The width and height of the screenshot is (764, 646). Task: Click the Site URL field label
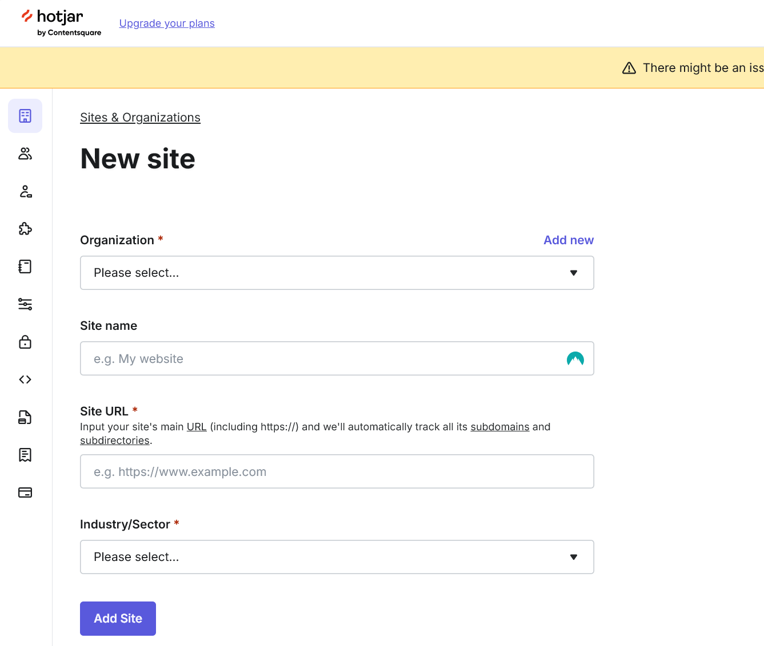click(x=104, y=411)
